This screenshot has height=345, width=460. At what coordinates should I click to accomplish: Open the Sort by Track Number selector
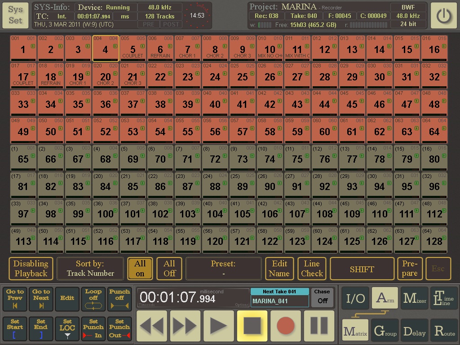(90, 269)
